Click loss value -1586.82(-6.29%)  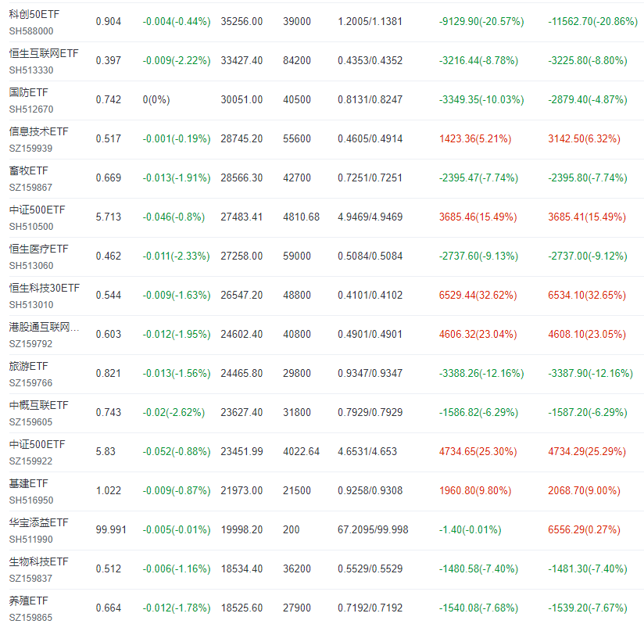click(478, 412)
